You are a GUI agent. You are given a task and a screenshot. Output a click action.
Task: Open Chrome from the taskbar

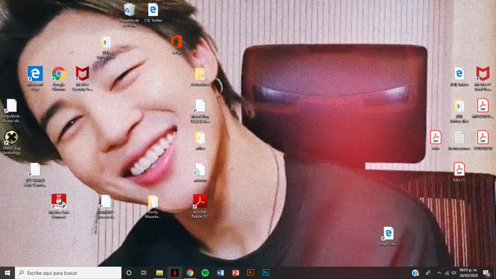tap(190, 273)
